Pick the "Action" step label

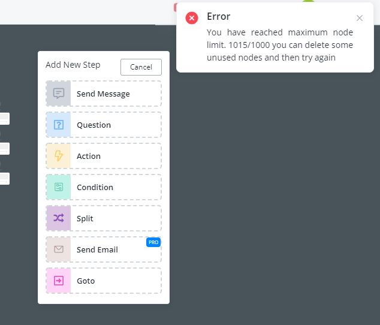click(89, 157)
